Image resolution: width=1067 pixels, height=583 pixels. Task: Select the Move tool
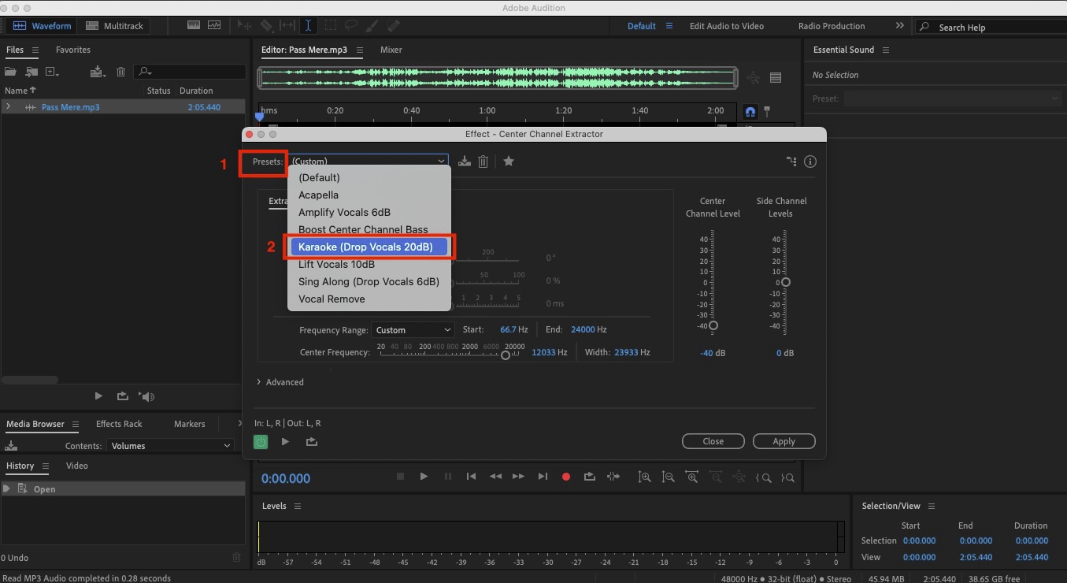(x=245, y=25)
